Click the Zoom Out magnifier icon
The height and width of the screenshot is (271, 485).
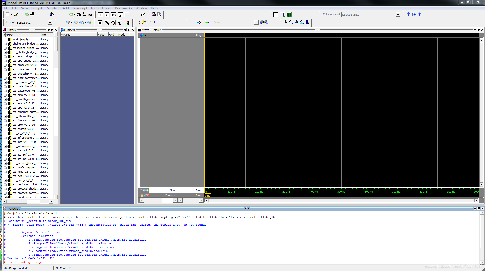pos(291,22)
